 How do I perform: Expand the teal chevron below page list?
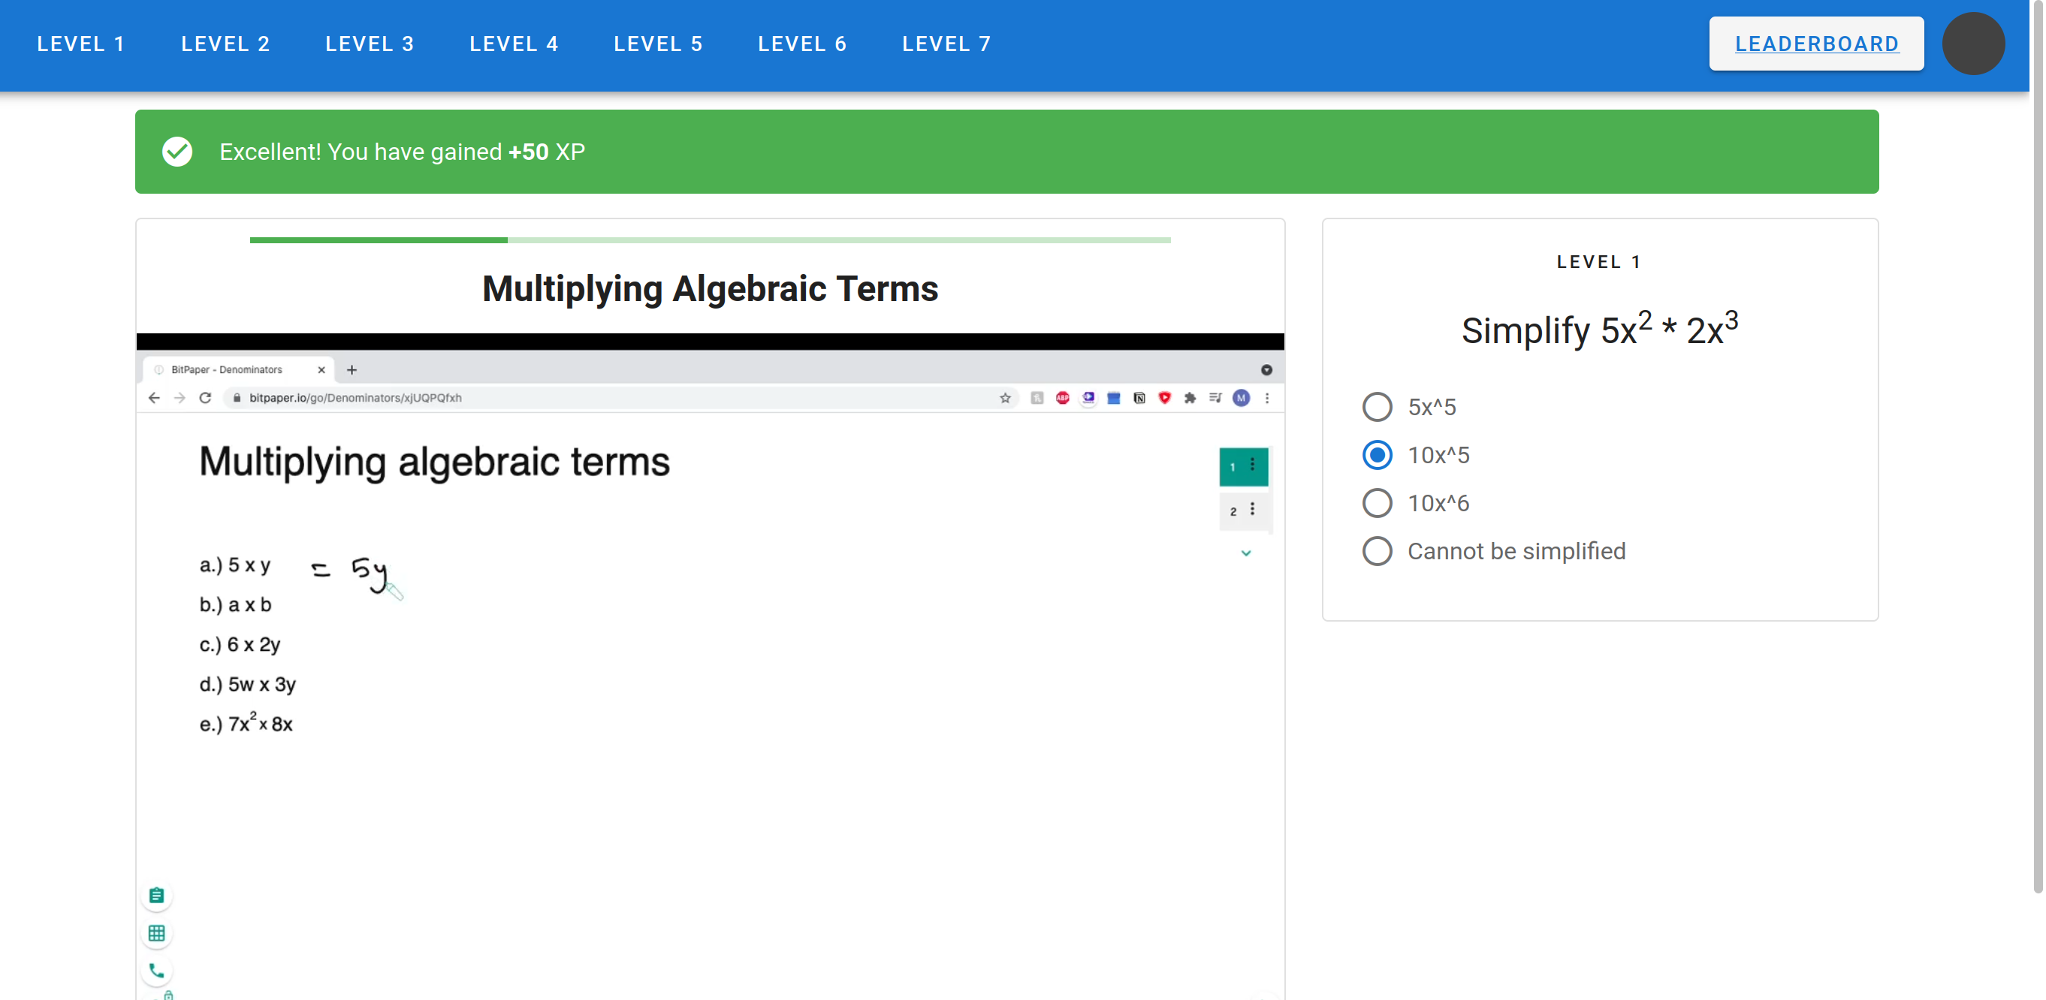point(1245,553)
